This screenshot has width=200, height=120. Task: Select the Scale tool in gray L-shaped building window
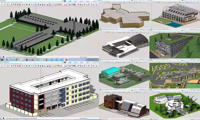pyautogui.click(x=20, y=4)
